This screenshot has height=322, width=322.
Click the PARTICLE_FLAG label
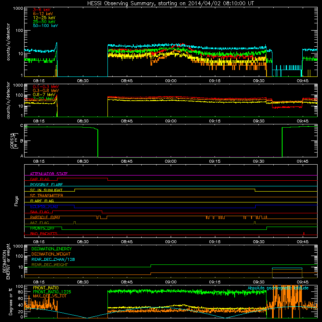pyautogui.click(x=45, y=217)
